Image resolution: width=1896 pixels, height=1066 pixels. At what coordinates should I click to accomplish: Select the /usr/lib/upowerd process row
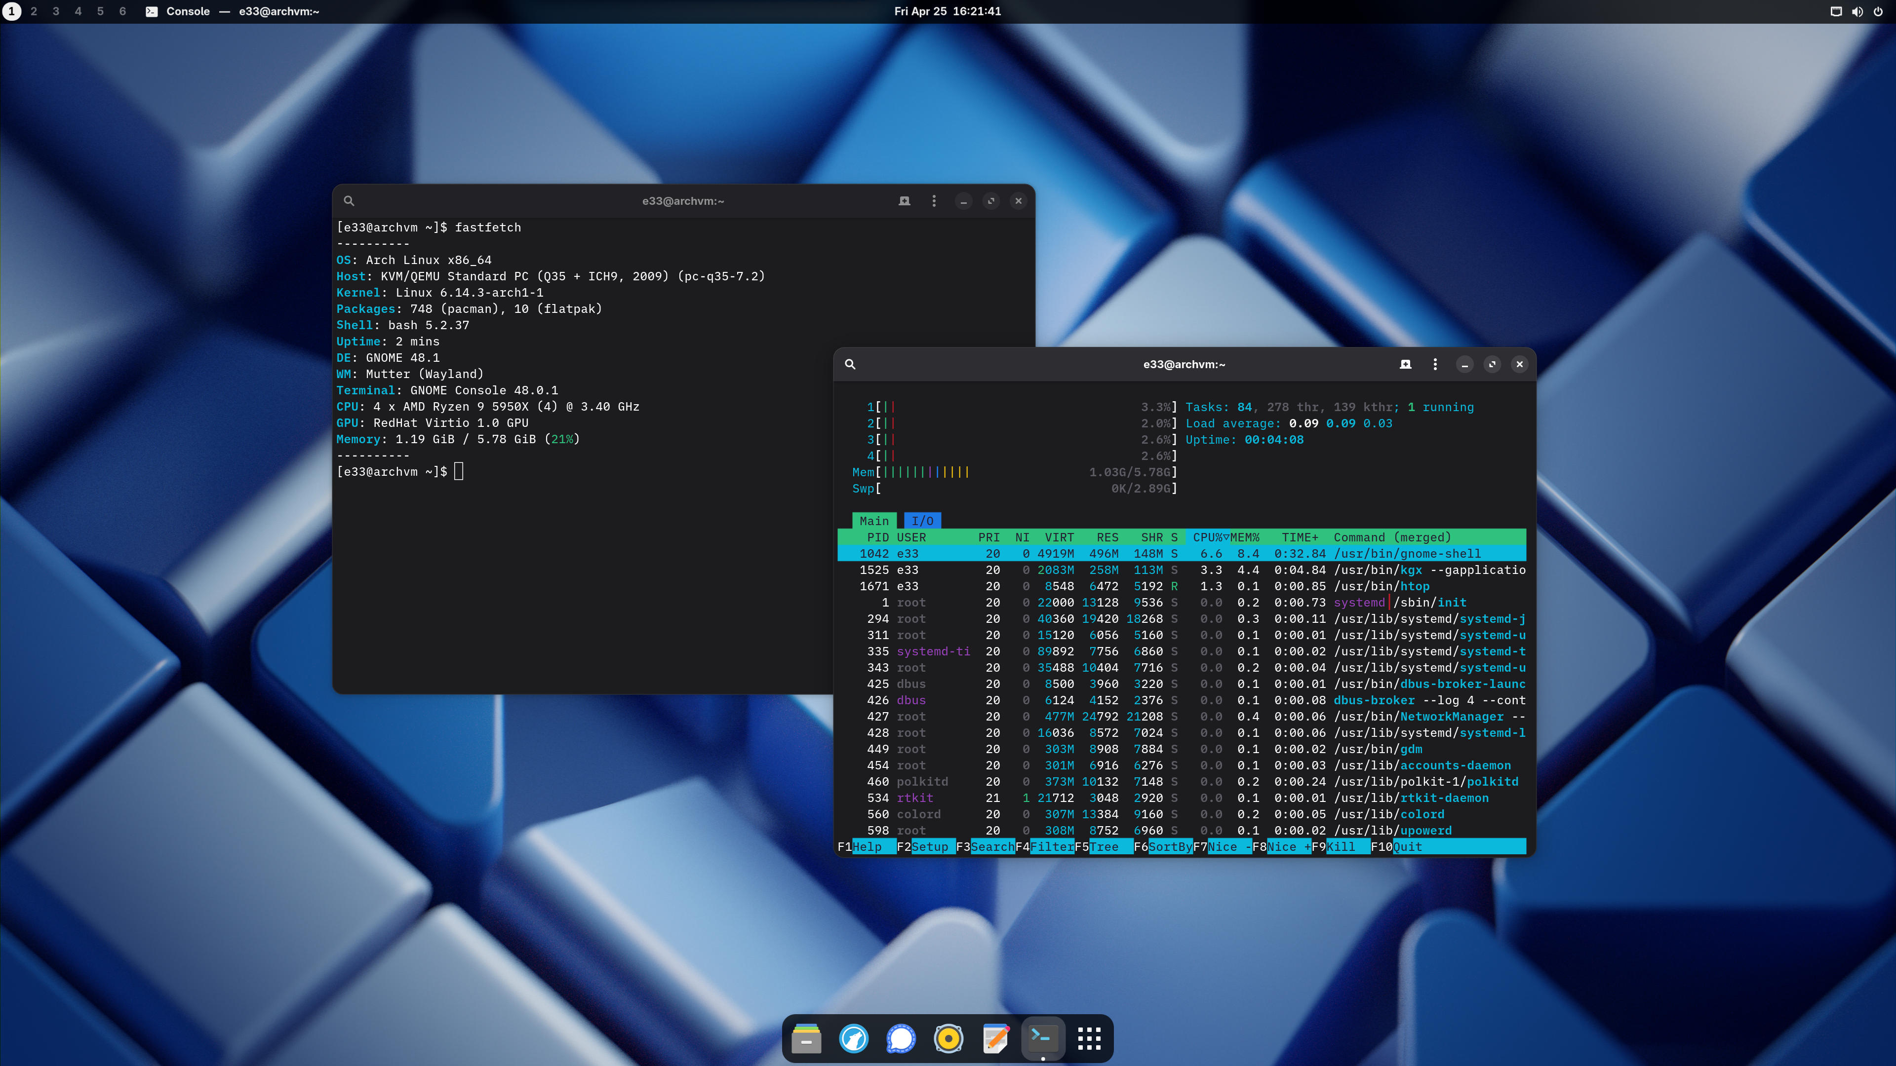[1182, 831]
